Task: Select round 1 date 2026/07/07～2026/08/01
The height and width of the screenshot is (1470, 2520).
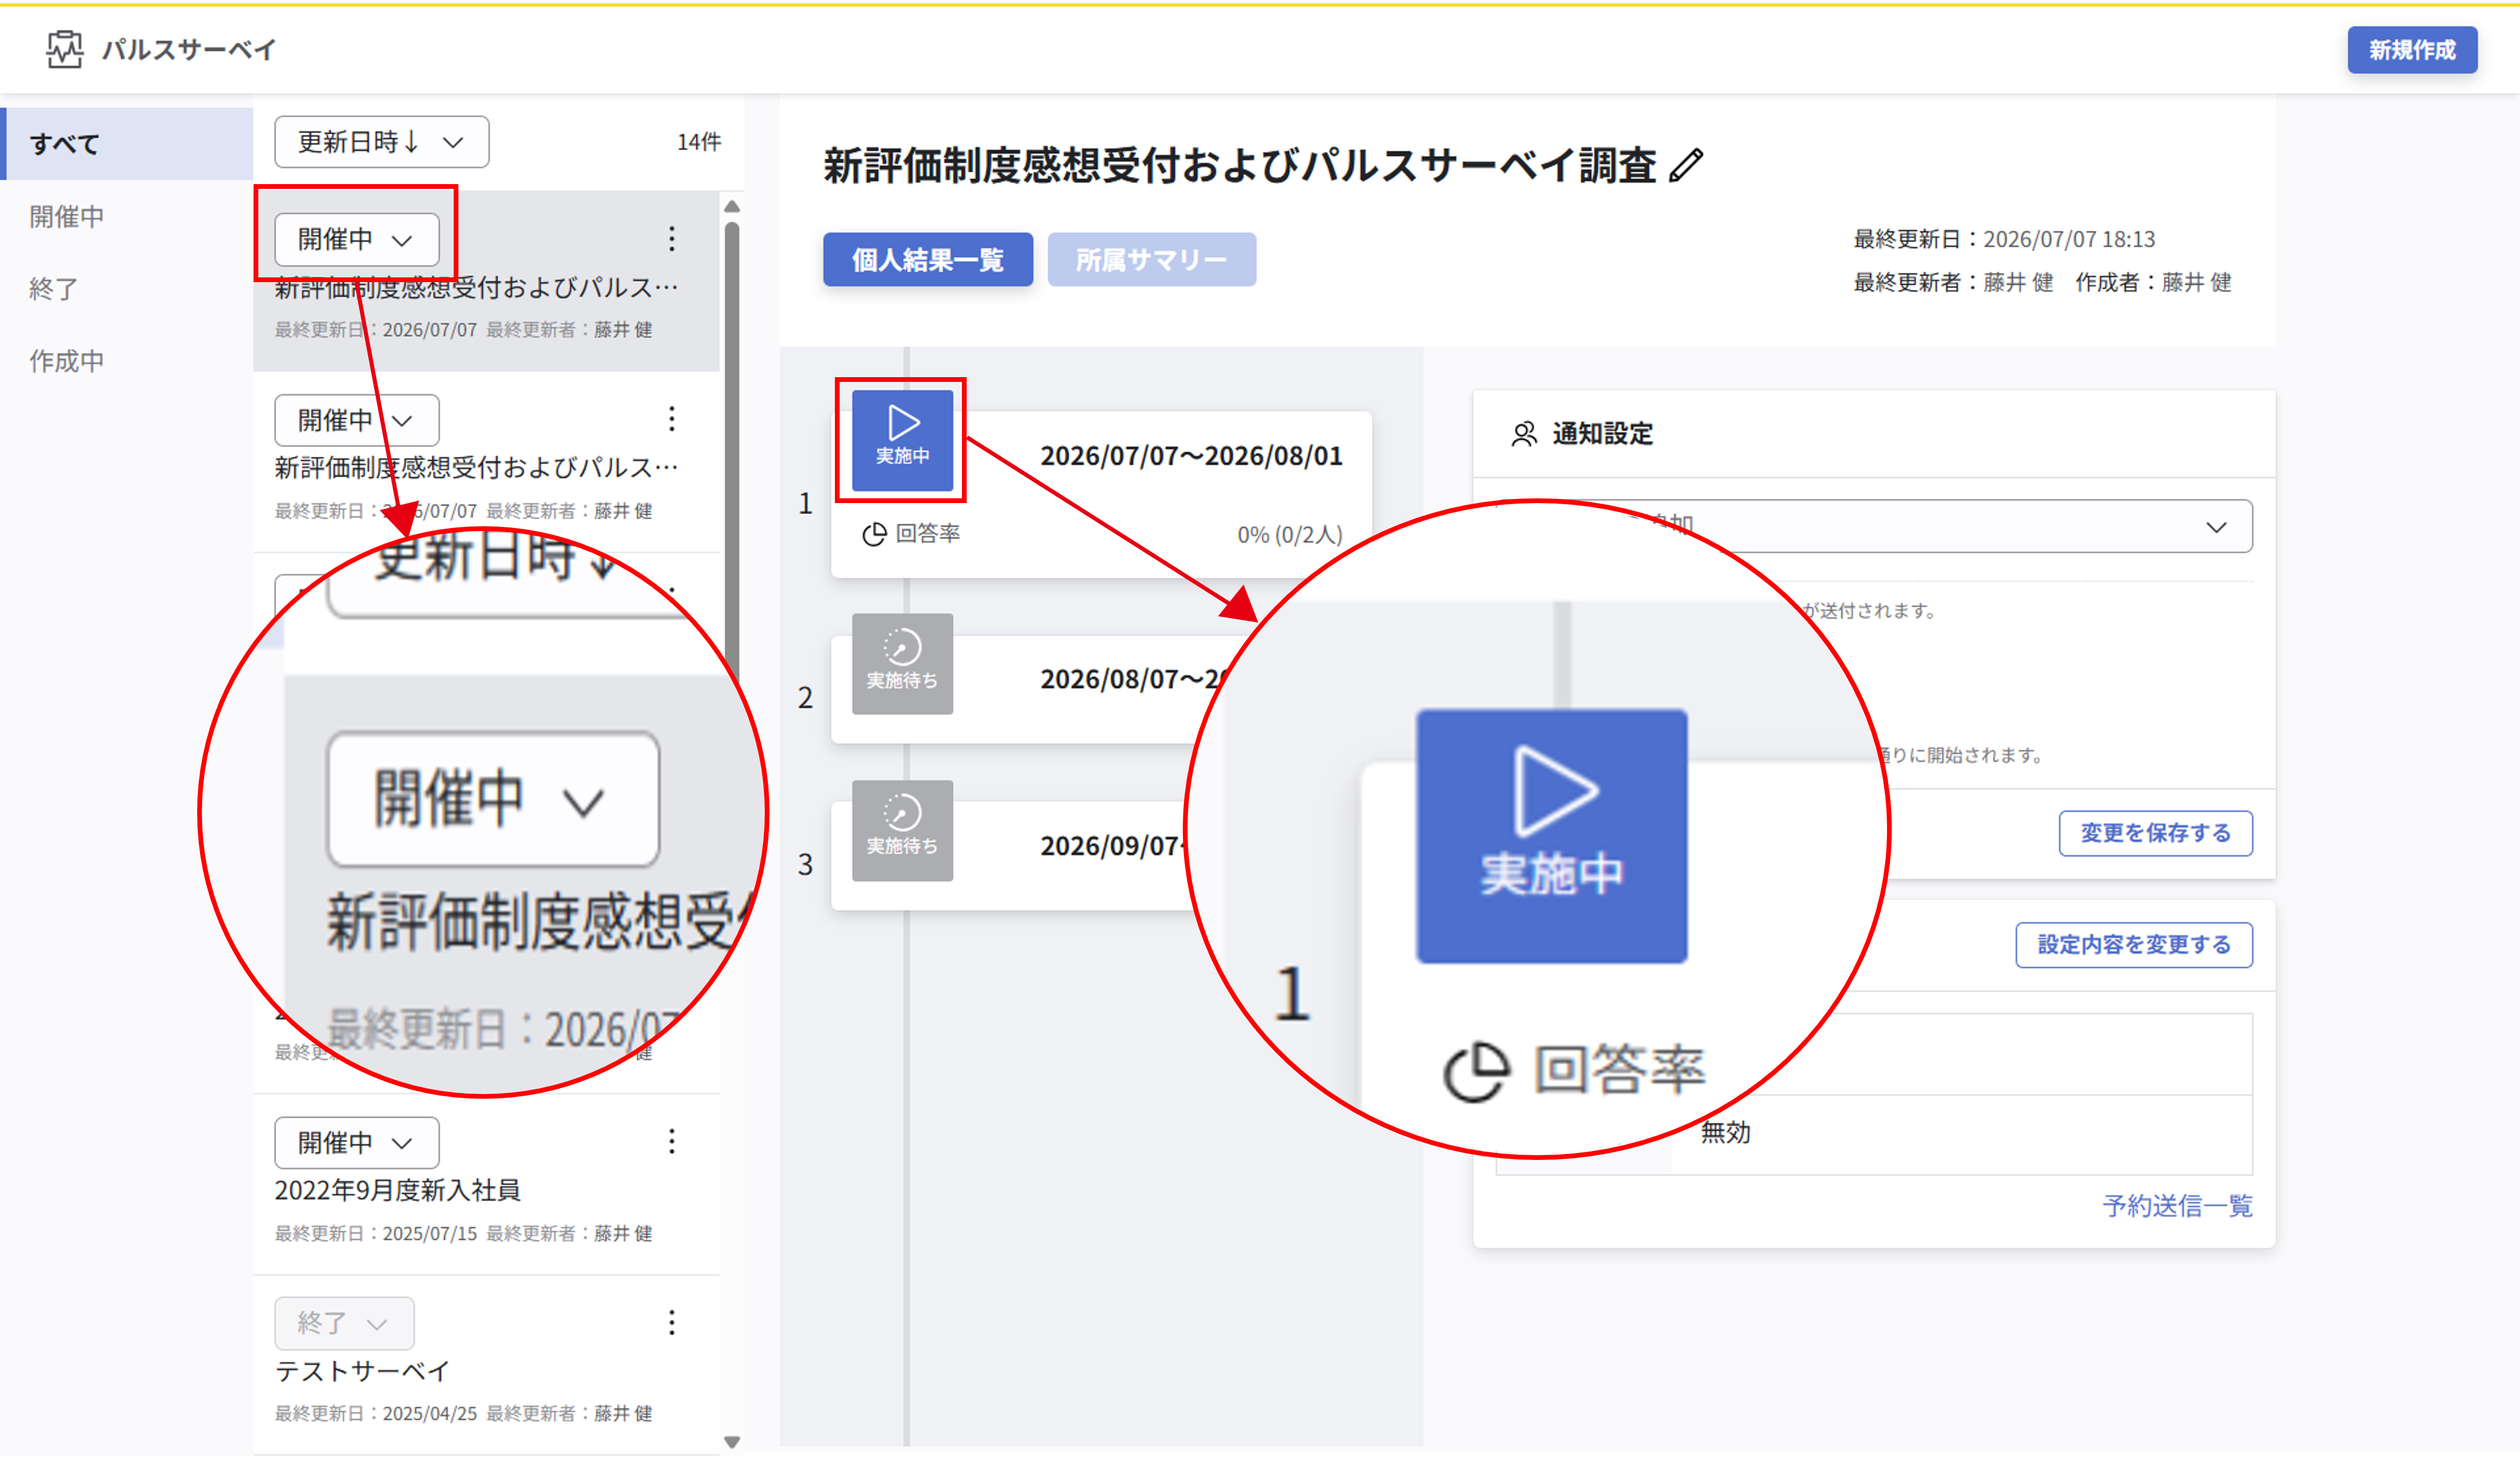Action: tap(1191, 456)
